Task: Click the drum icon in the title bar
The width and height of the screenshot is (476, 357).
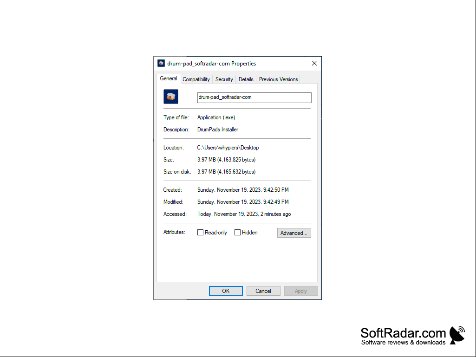Action: point(161,63)
